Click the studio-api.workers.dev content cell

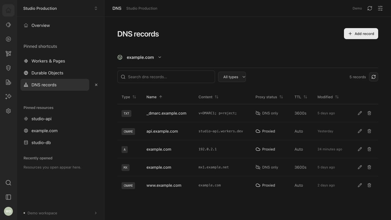tap(221, 131)
